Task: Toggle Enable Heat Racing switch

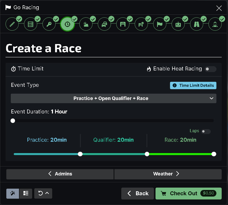Action: [x=210, y=69]
